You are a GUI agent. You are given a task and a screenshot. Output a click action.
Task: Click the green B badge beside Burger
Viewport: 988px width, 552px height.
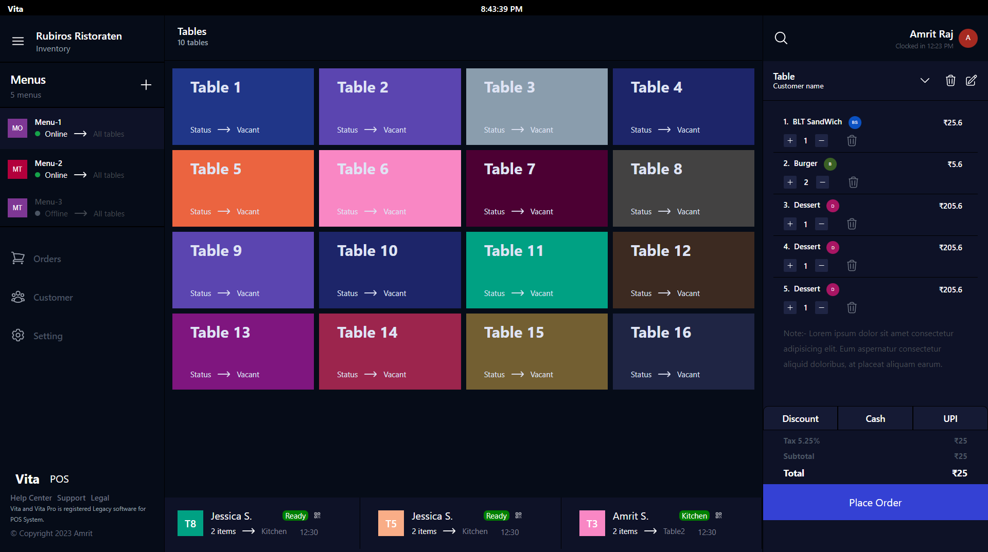click(x=830, y=164)
